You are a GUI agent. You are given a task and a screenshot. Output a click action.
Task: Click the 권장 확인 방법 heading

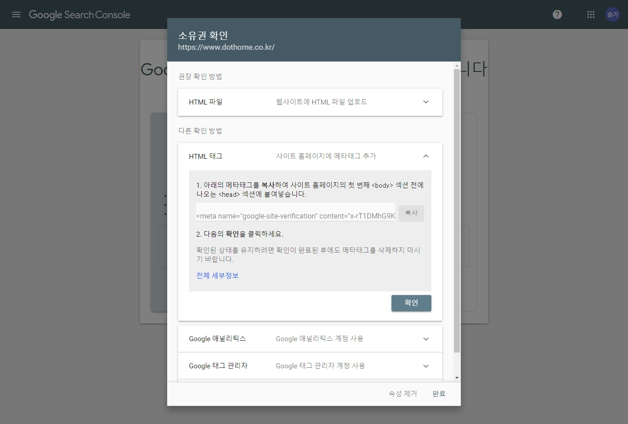(x=200, y=76)
